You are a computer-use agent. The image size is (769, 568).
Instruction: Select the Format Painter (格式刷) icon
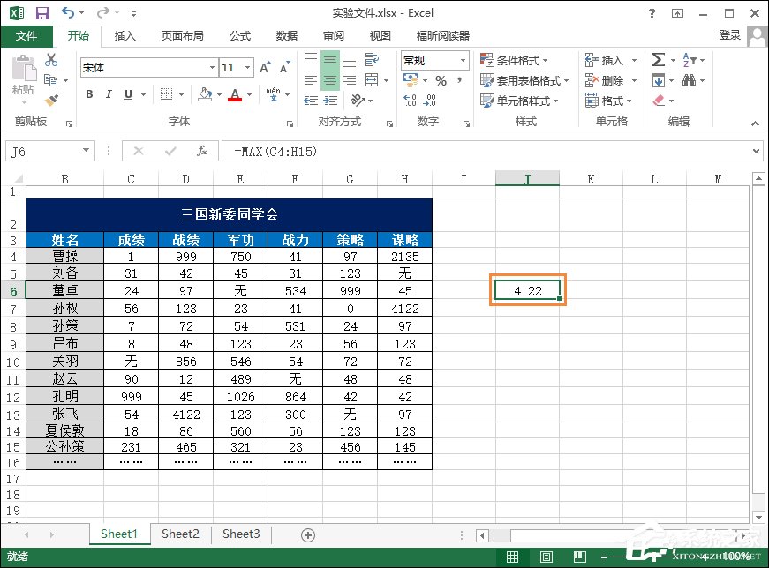(x=50, y=98)
